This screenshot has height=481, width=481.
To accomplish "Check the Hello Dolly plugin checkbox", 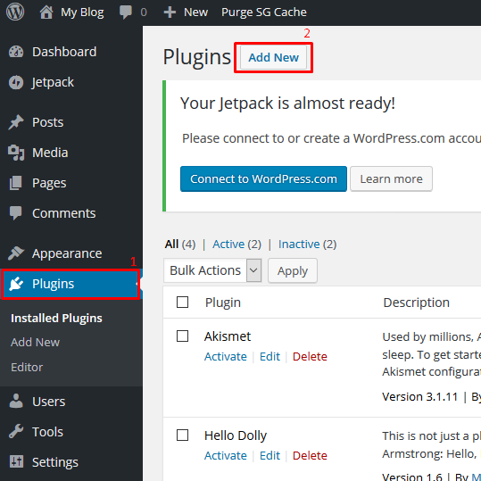I will pos(183,435).
